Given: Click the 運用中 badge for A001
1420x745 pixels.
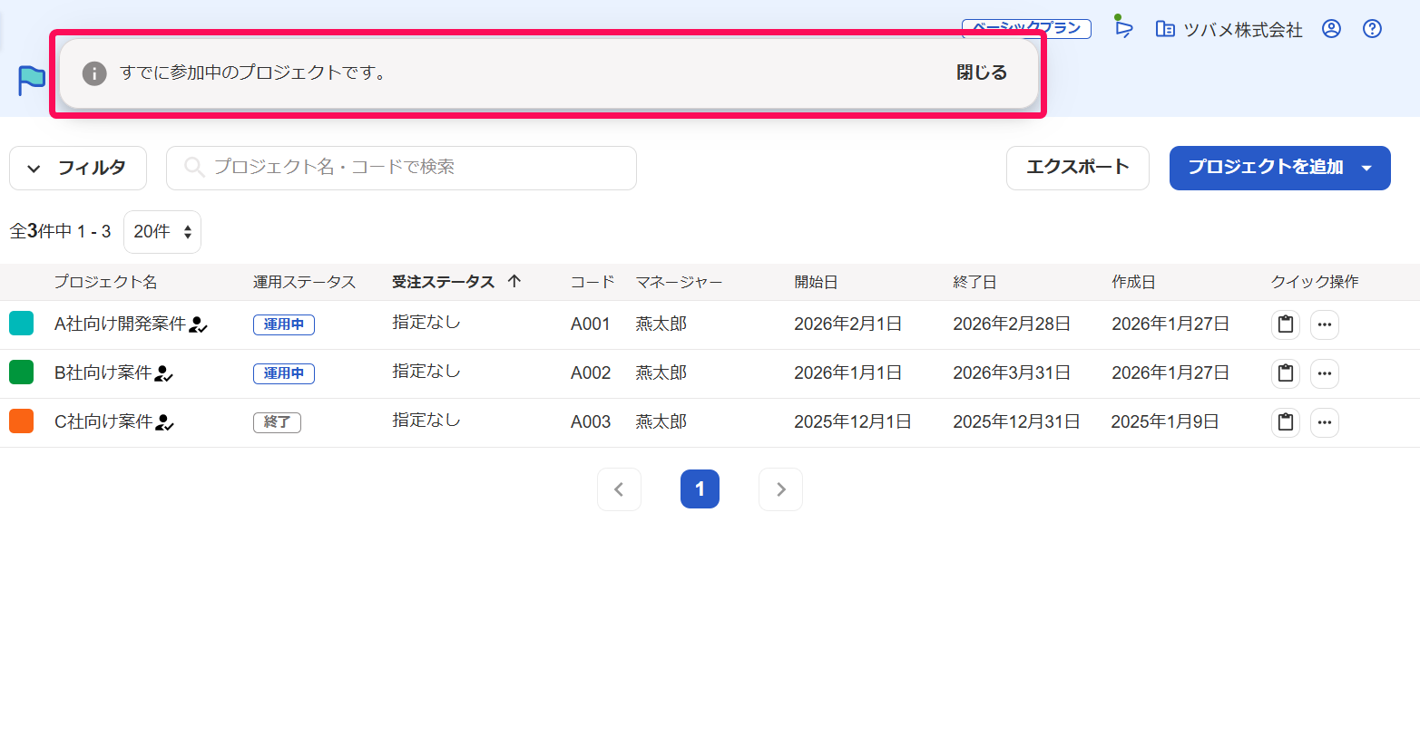Looking at the screenshot, I should [284, 324].
